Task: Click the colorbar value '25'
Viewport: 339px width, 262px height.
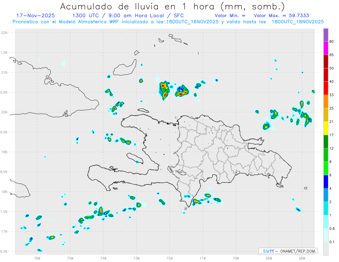Action: click(332, 108)
